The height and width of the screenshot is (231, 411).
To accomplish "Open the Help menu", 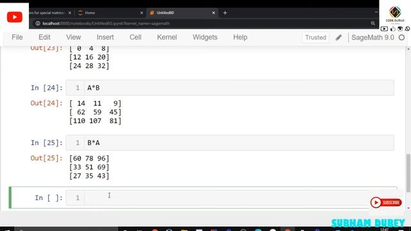I will [240, 37].
